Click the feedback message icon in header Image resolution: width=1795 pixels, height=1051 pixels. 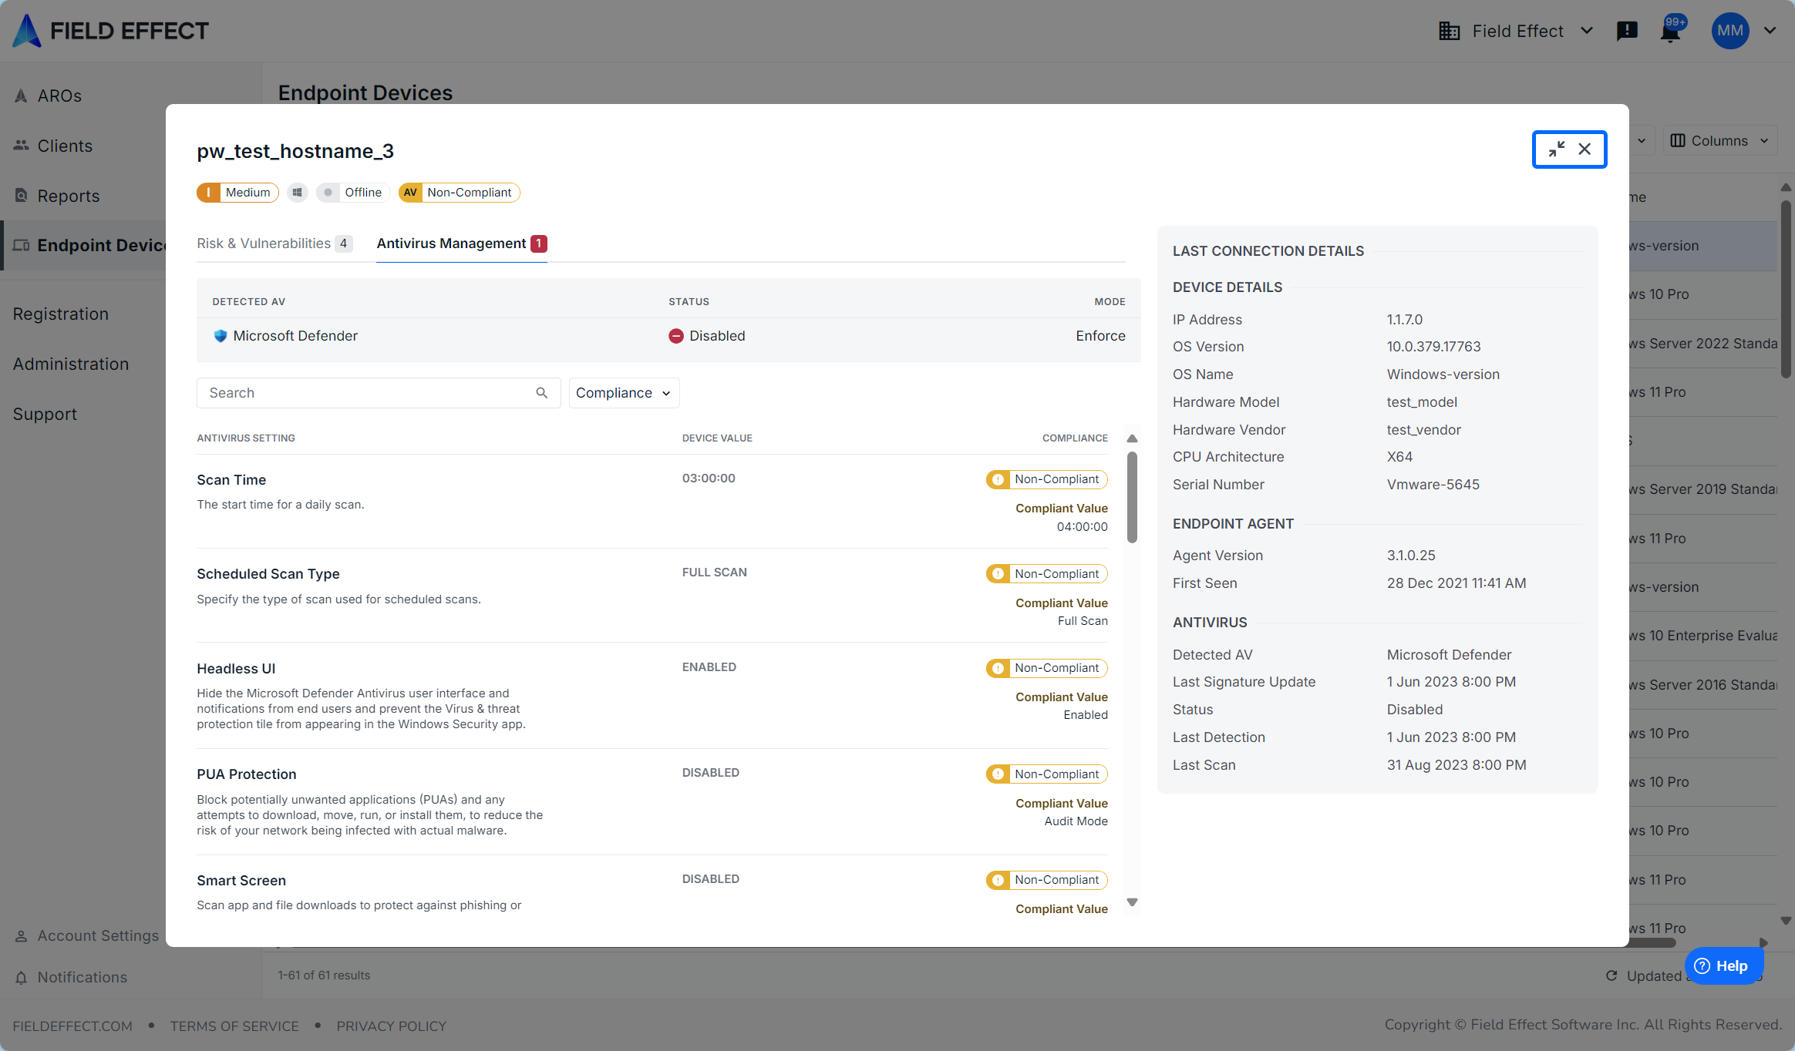(x=1627, y=31)
